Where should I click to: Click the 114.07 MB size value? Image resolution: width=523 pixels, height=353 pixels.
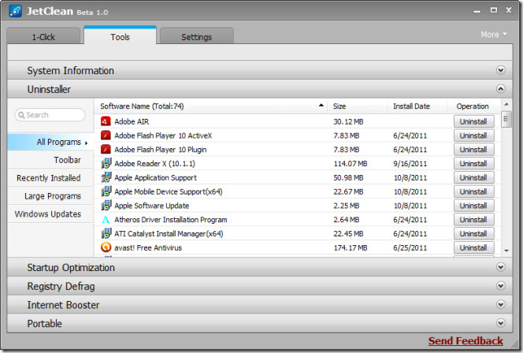[351, 163]
